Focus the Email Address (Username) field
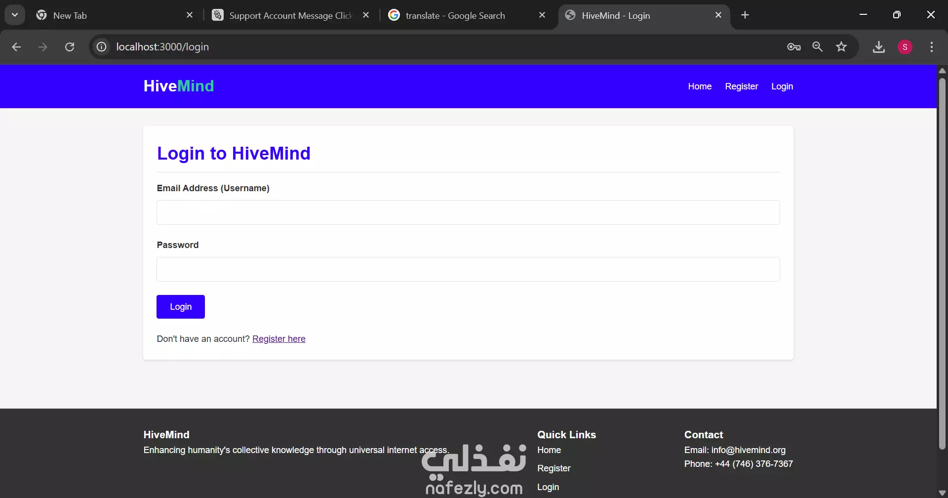 (468, 212)
